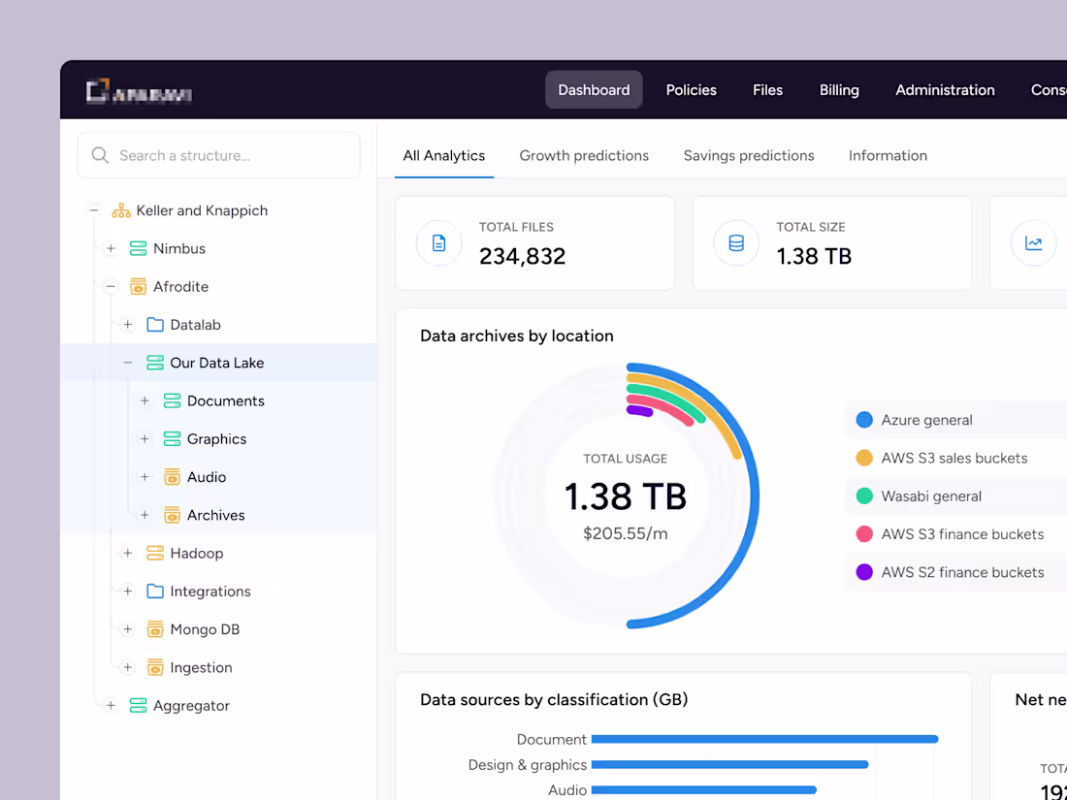Expand the Hadoop tree node
The width and height of the screenshot is (1067, 800).
[x=127, y=553]
